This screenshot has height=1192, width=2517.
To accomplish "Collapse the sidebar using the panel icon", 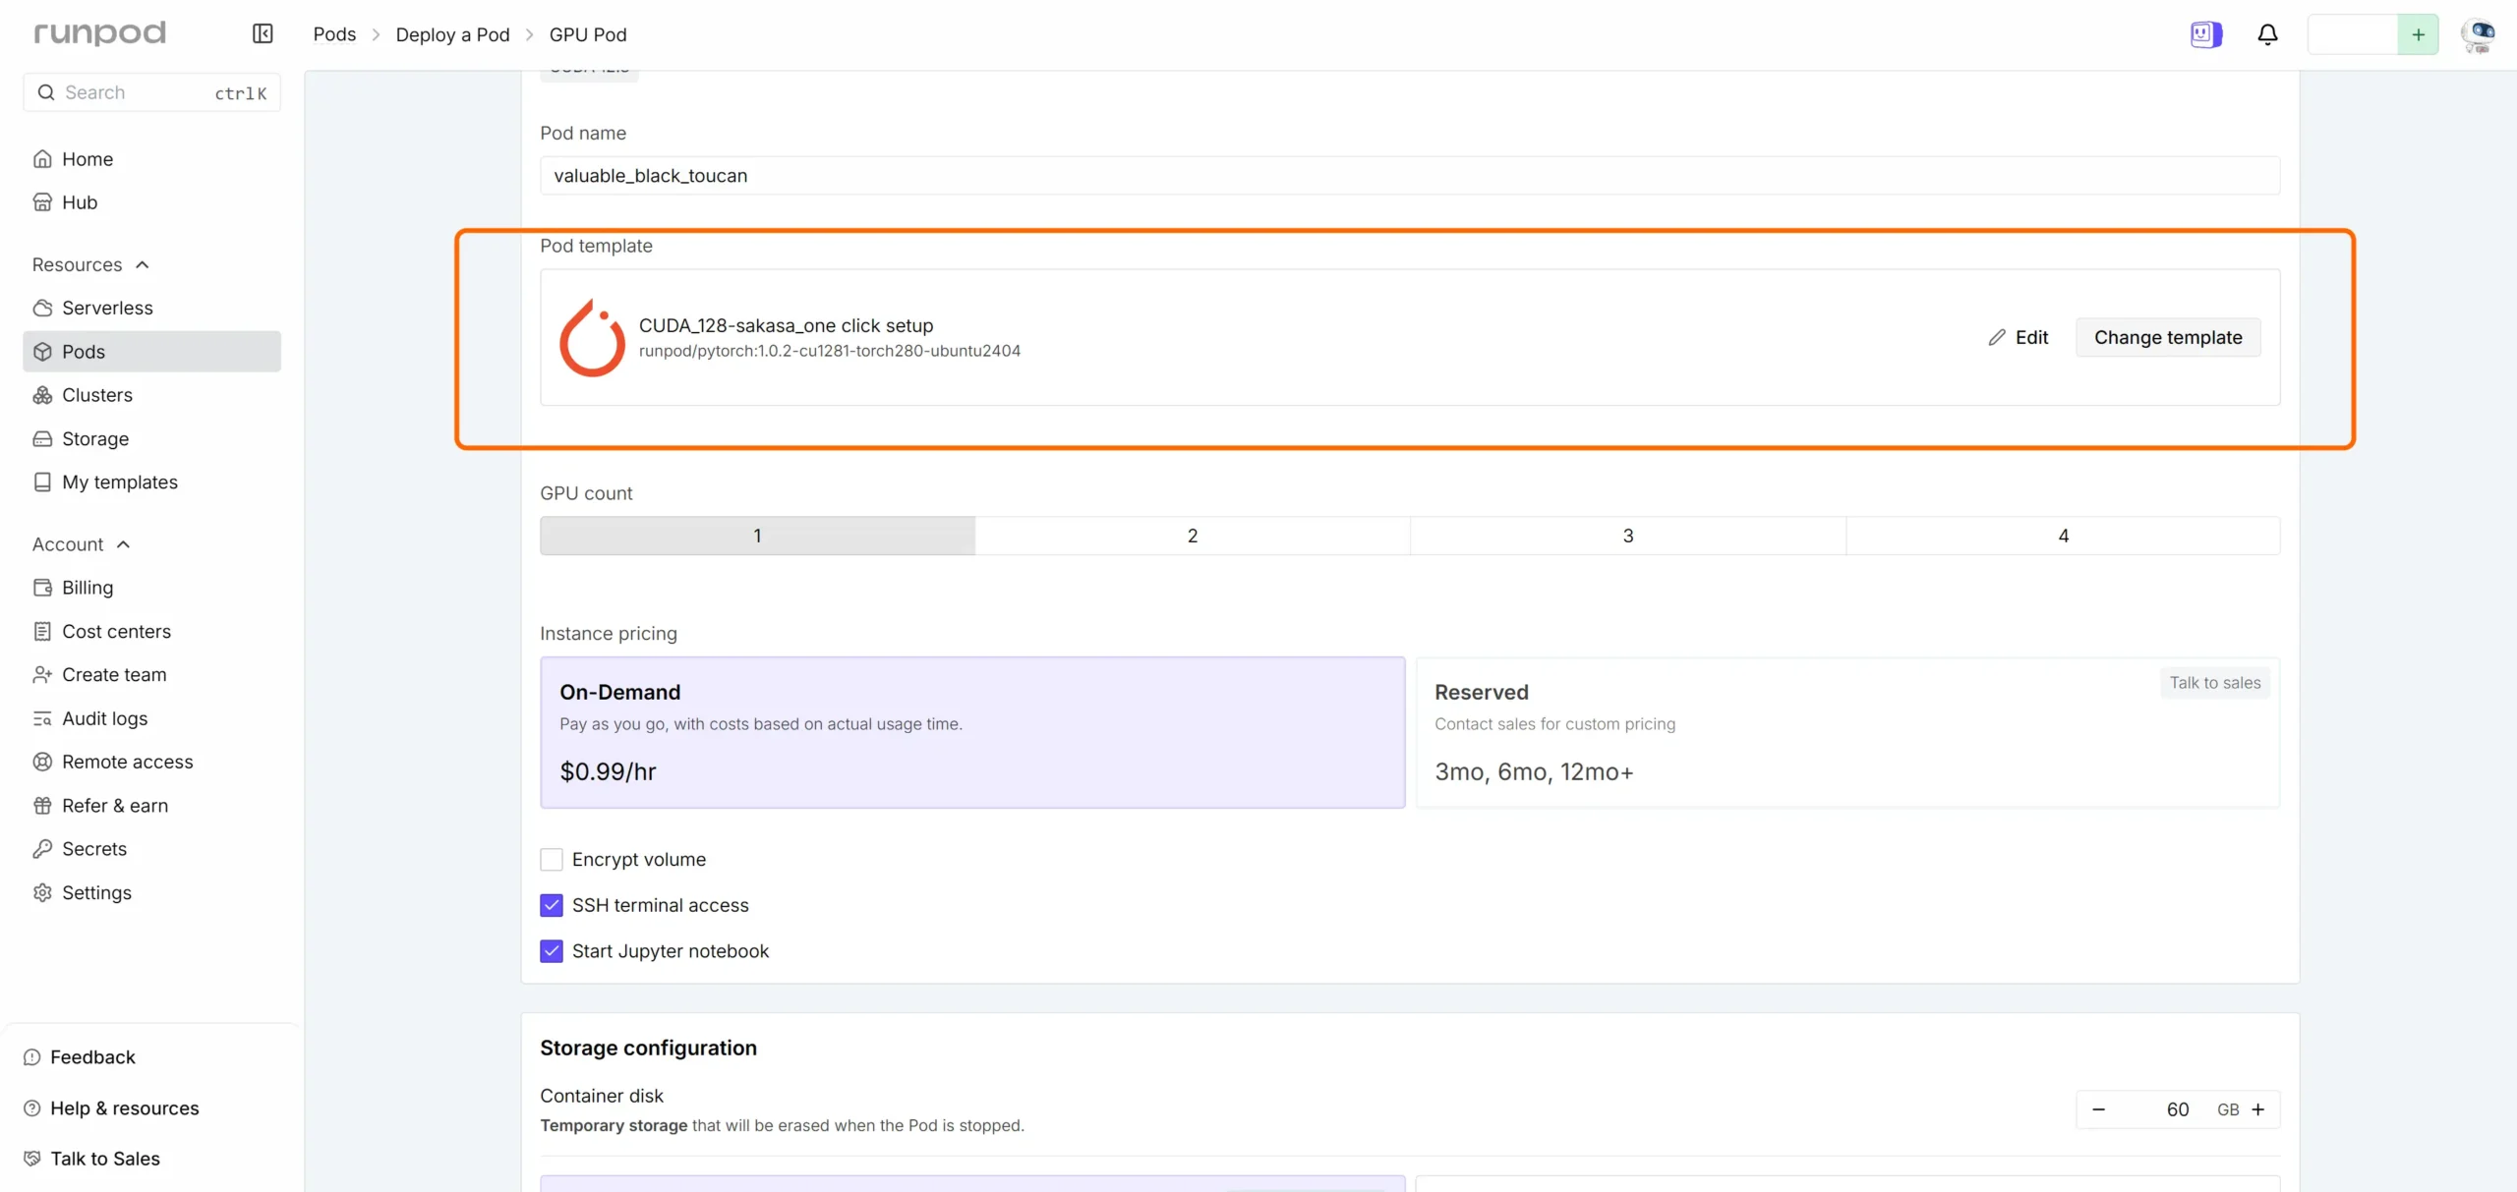I will (263, 33).
